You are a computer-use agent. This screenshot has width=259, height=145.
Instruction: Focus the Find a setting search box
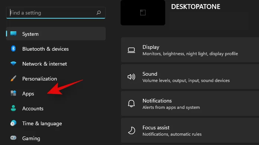[56, 13]
